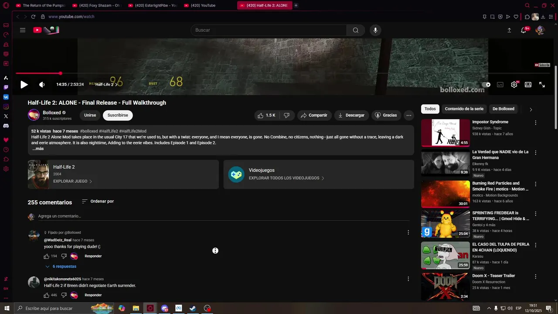
Task: Open the YouTube guide hamburger menu
Action: (23, 30)
